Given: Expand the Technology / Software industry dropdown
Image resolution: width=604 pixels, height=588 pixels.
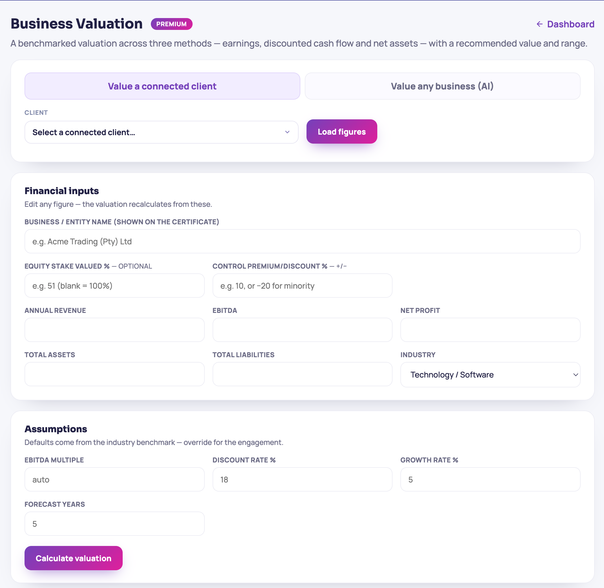Looking at the screenshot, I should tap(490, 375).
